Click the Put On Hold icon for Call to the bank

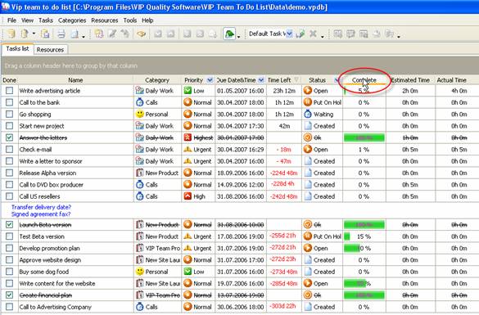click(308, 102)
